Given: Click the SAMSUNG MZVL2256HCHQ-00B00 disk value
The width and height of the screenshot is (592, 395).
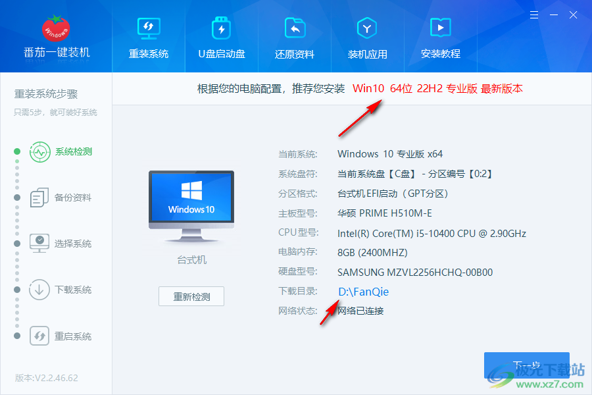Looking at the screenshot, I should pos(415,272).
